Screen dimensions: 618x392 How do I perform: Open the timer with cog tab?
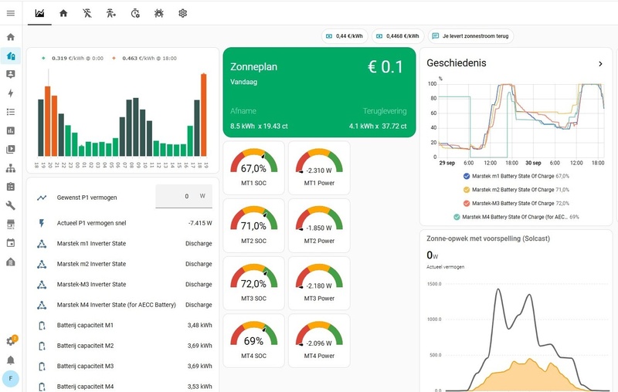point(135,13)
